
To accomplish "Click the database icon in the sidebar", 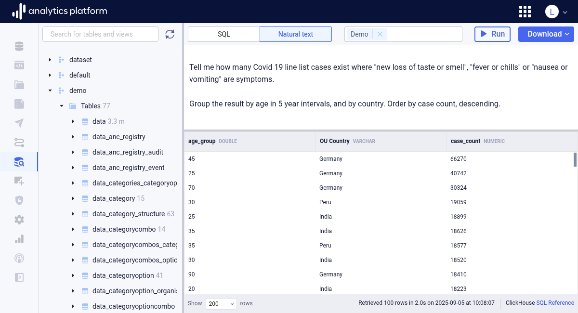I will (x=19, y=46).
